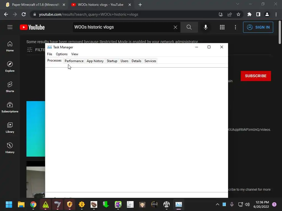Open the Options menu in Task Manager
The height and width of the screenshot is (211, 282).
pos(62,54)
